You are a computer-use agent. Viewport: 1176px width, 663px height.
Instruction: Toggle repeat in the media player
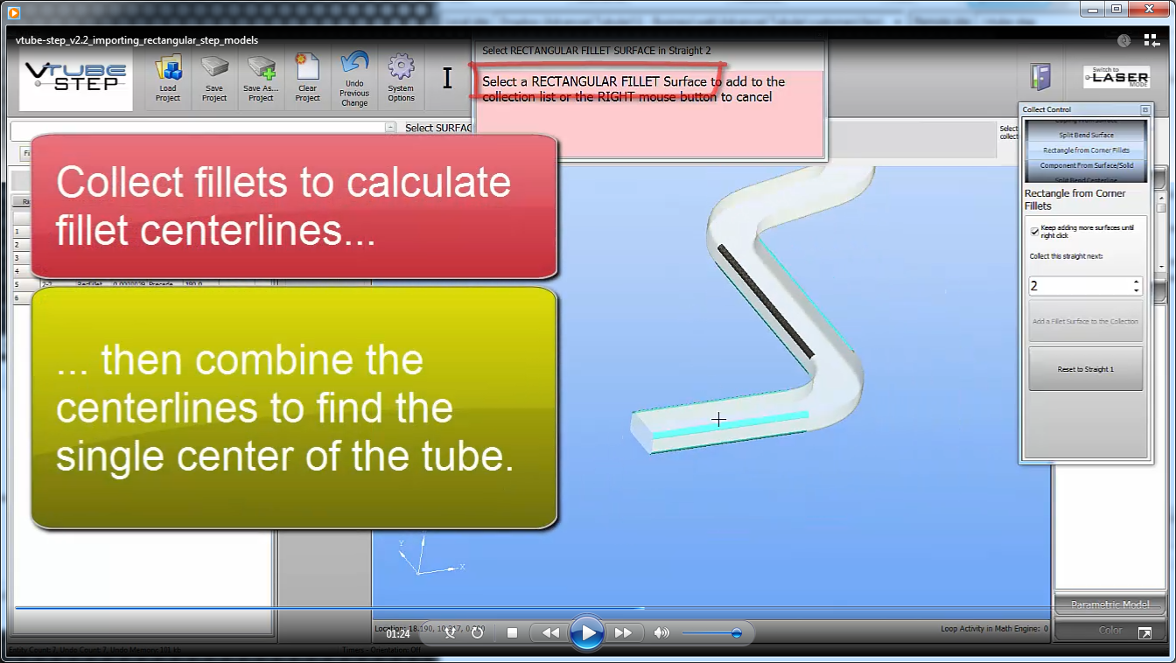[477, 632]
